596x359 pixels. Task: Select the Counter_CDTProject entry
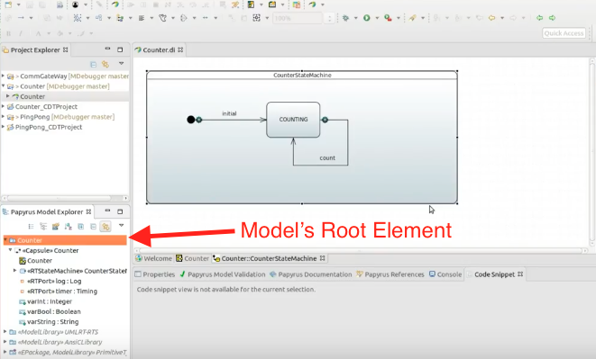(46, 107)
